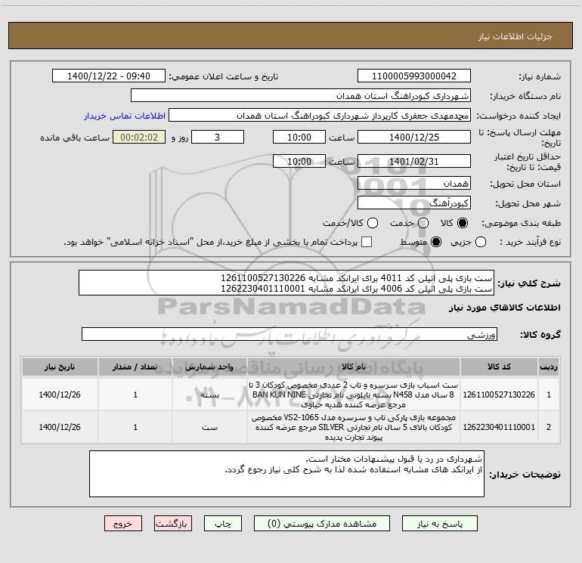Click the remaining time field 00:02:02

(139, 137)
